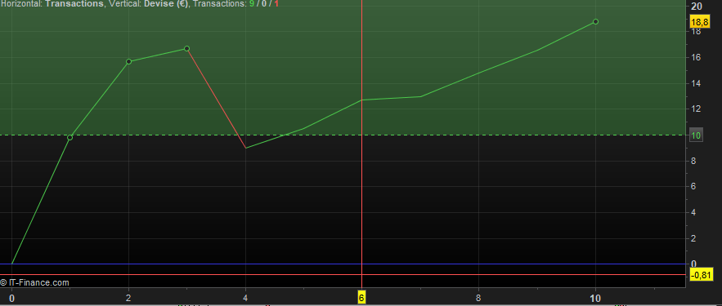Click the Devise (€) vertical label

(x=166, y=4)
